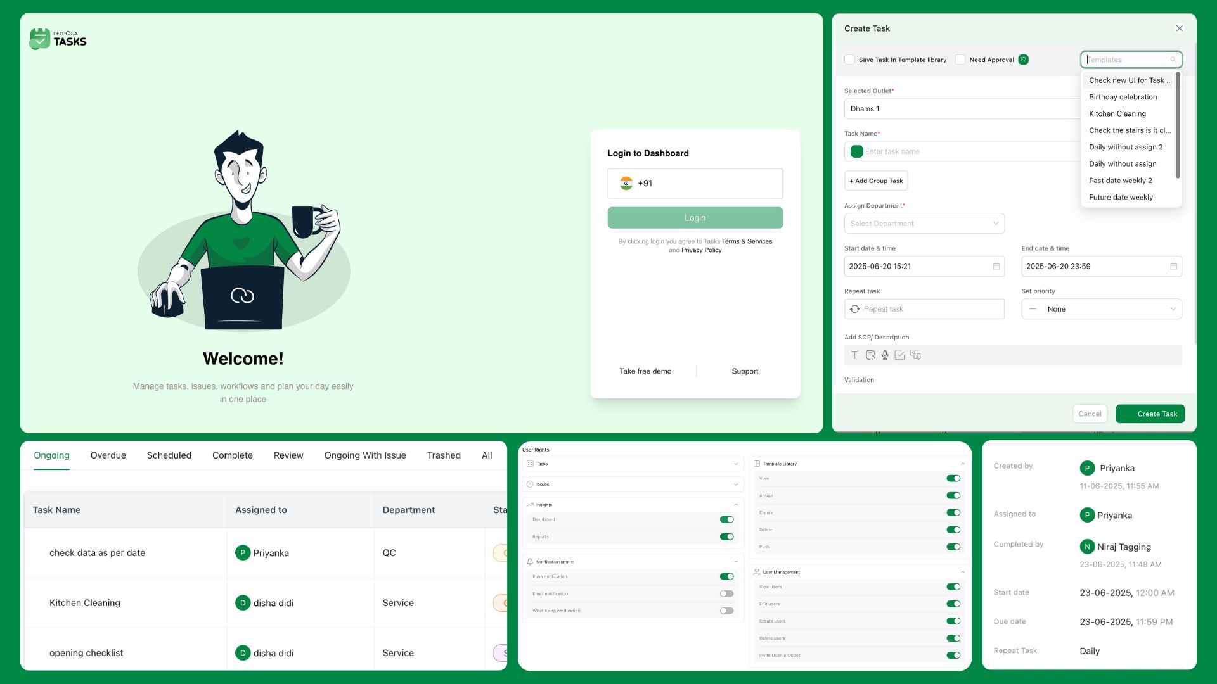
Task: Click the checklist icon in SOP toolbar
Action: [899, 355]
